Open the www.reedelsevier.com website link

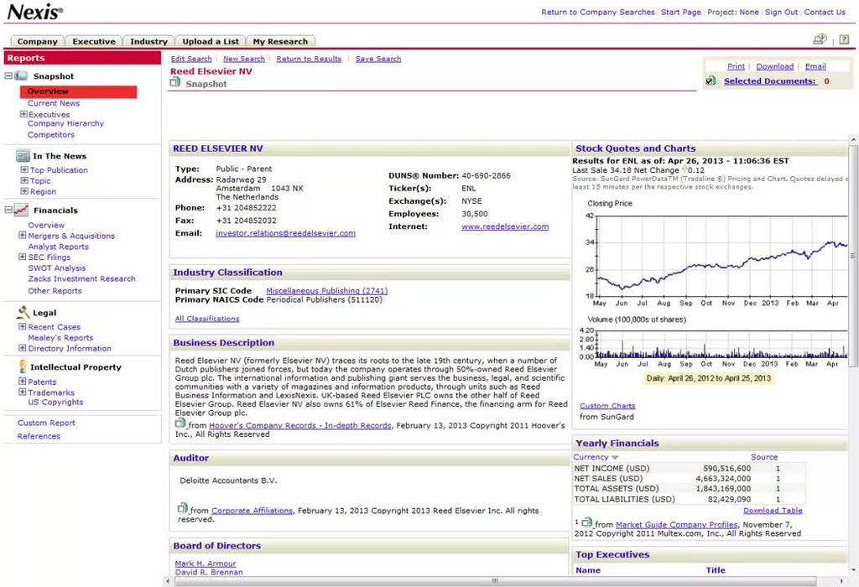[x=504, y=226]
